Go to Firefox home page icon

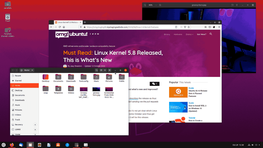[64, 27]
